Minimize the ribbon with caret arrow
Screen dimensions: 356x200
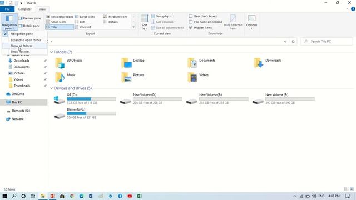pyautogui.click(x=347, y=9)
